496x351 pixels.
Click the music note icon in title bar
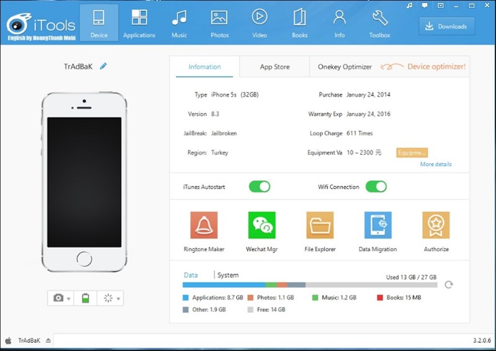click(x=409, y=6)
